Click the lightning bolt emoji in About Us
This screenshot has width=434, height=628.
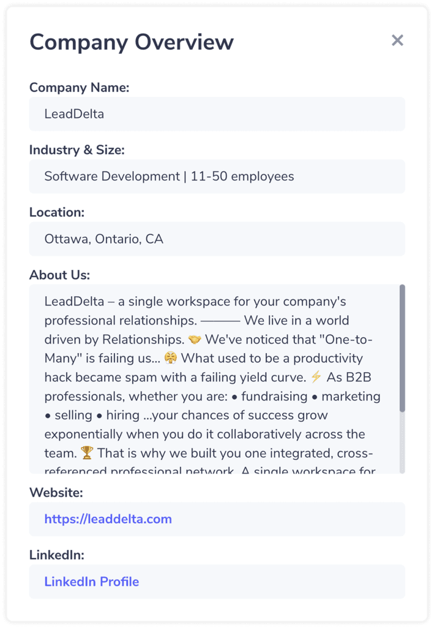(x=316, y=377)
